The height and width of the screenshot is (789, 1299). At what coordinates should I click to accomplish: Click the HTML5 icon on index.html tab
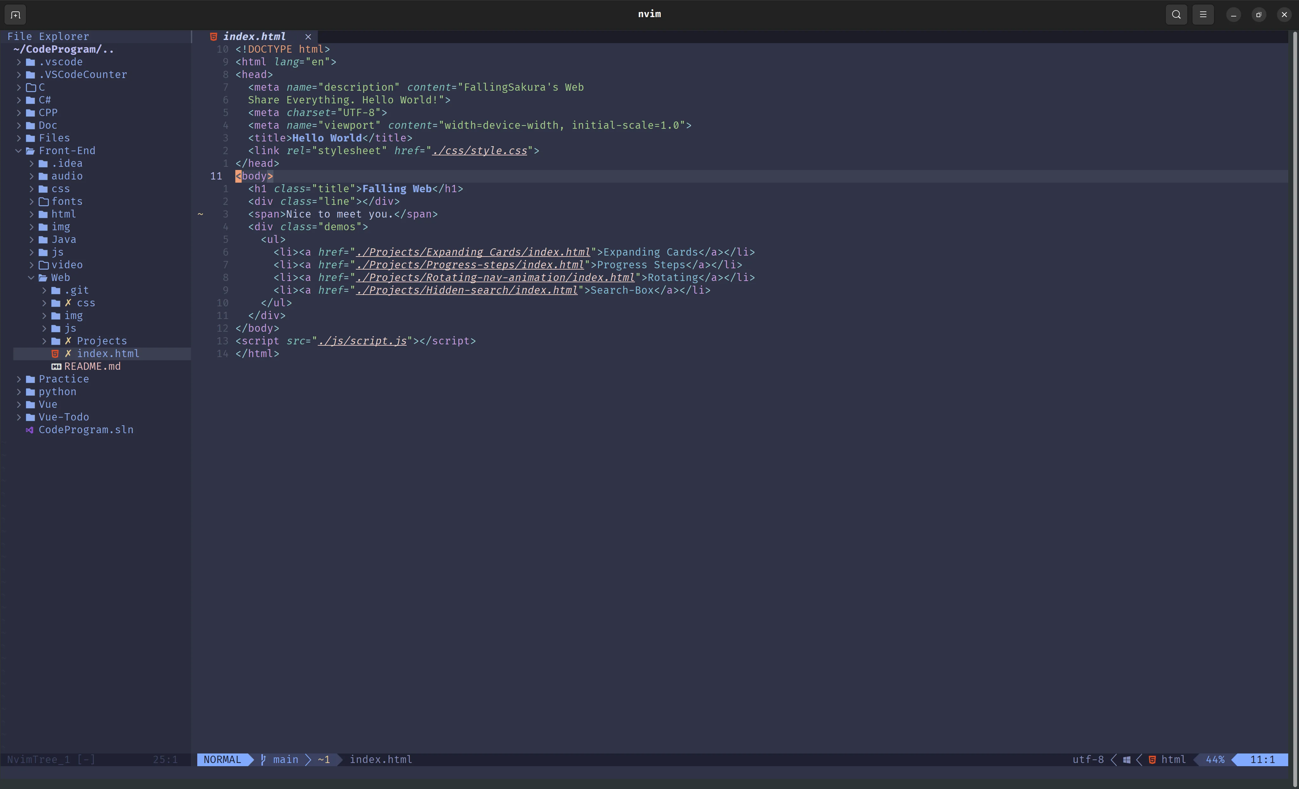pyautogui.click(x=213, y=37)
